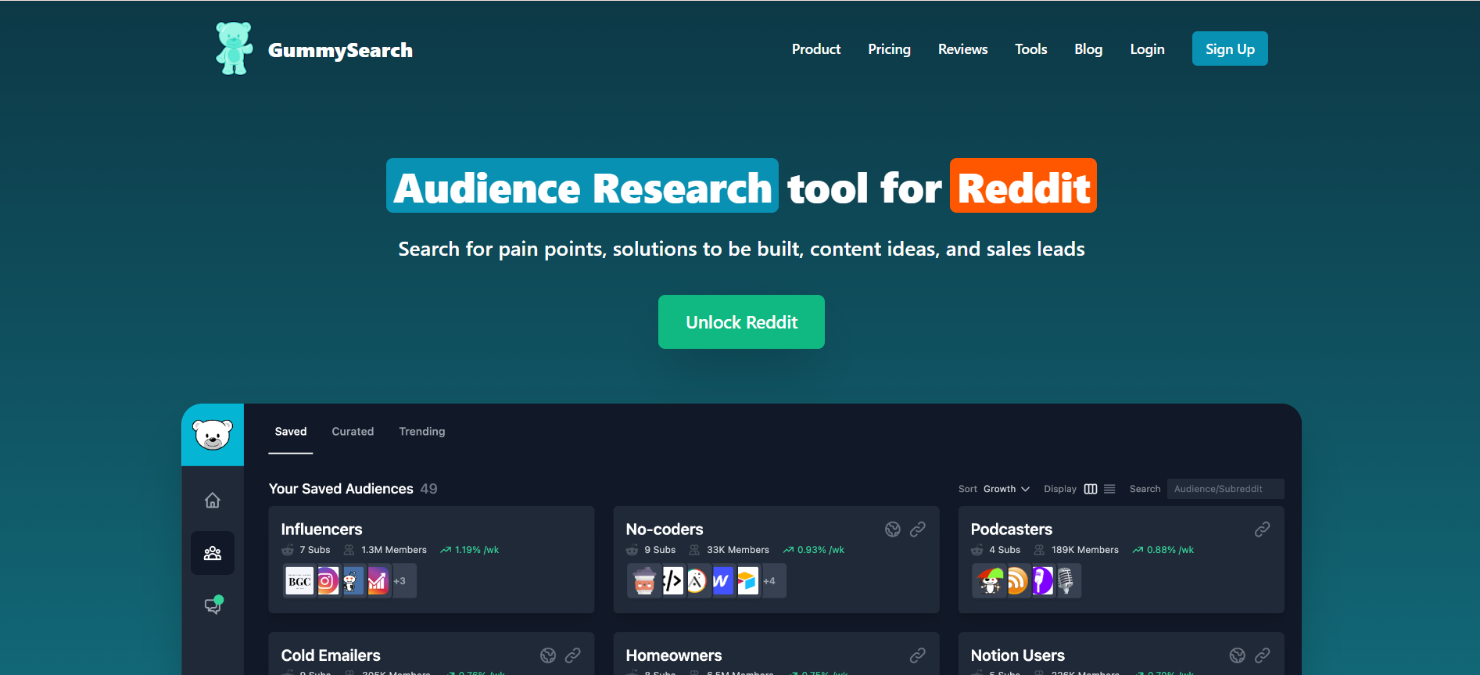This screenshot has width=1480, height=675.
Task: Open the chart-arrow subreddit icon in Influencers
Action: [378, 581]
